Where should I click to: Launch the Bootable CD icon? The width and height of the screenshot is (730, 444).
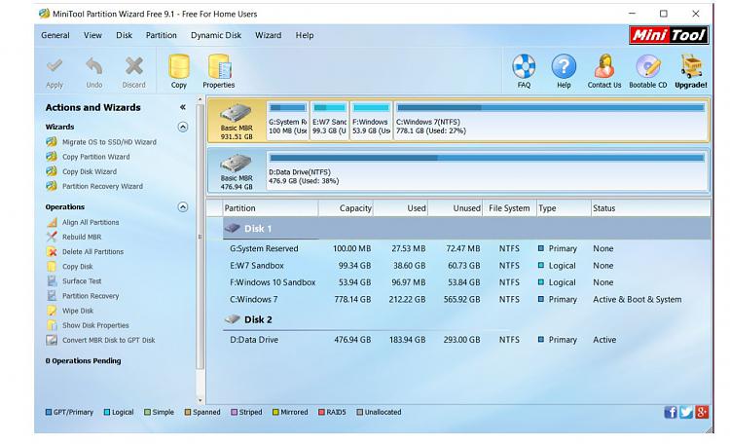647,66
